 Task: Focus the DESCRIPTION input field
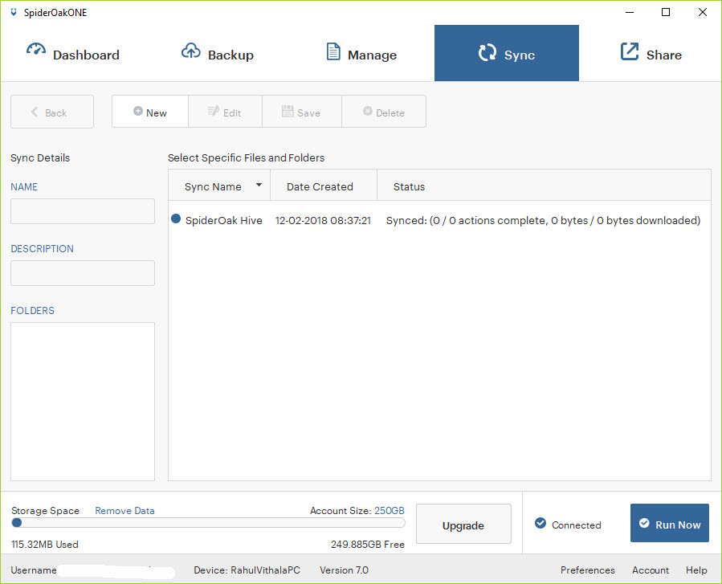(83, 273)
